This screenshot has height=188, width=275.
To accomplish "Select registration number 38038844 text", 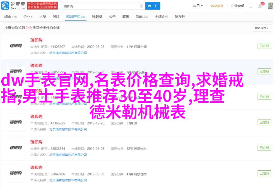I will click(58, 149).
